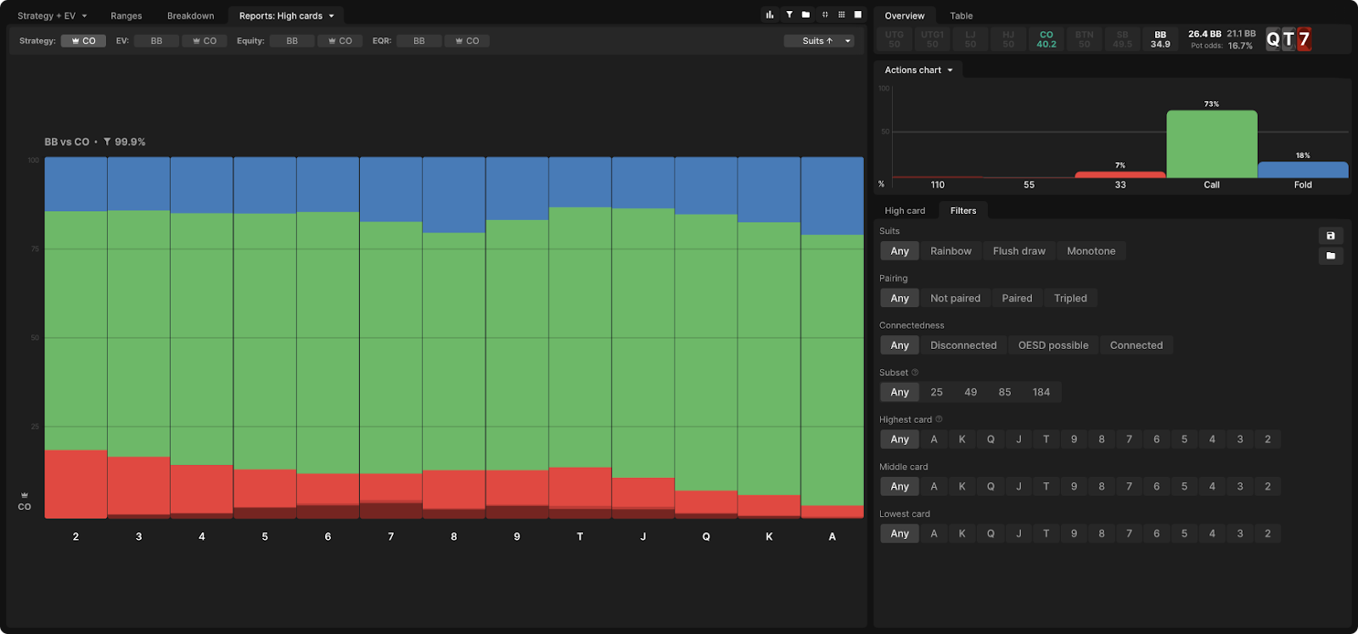The height and width of the screenshot is (634, 1358).
Task: Toggle the EV CO display button
Action: point(205,41)
